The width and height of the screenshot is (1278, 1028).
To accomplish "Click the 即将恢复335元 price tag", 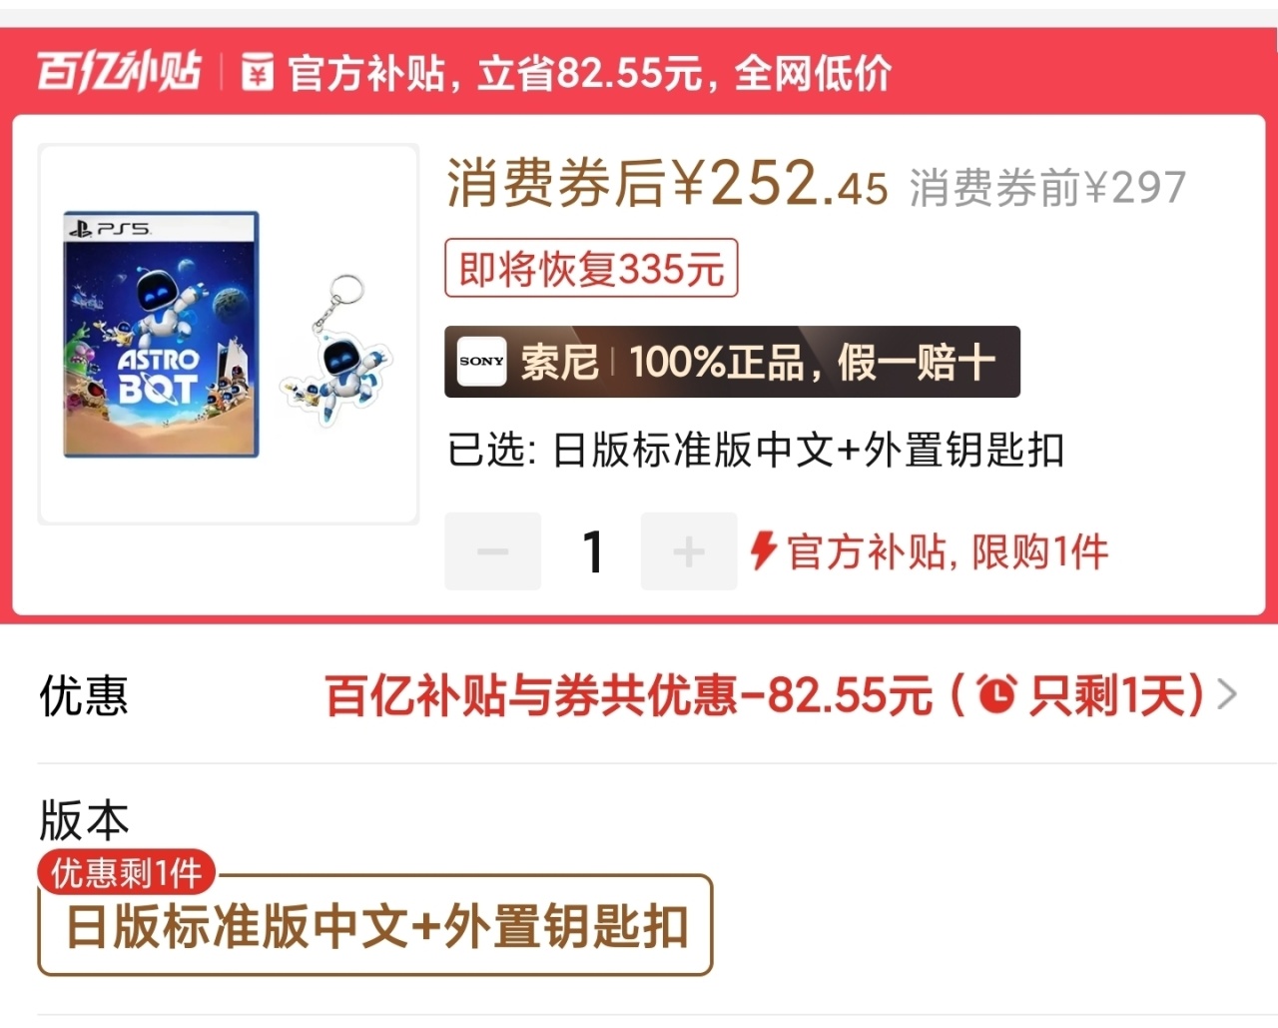I will point(591,268).
